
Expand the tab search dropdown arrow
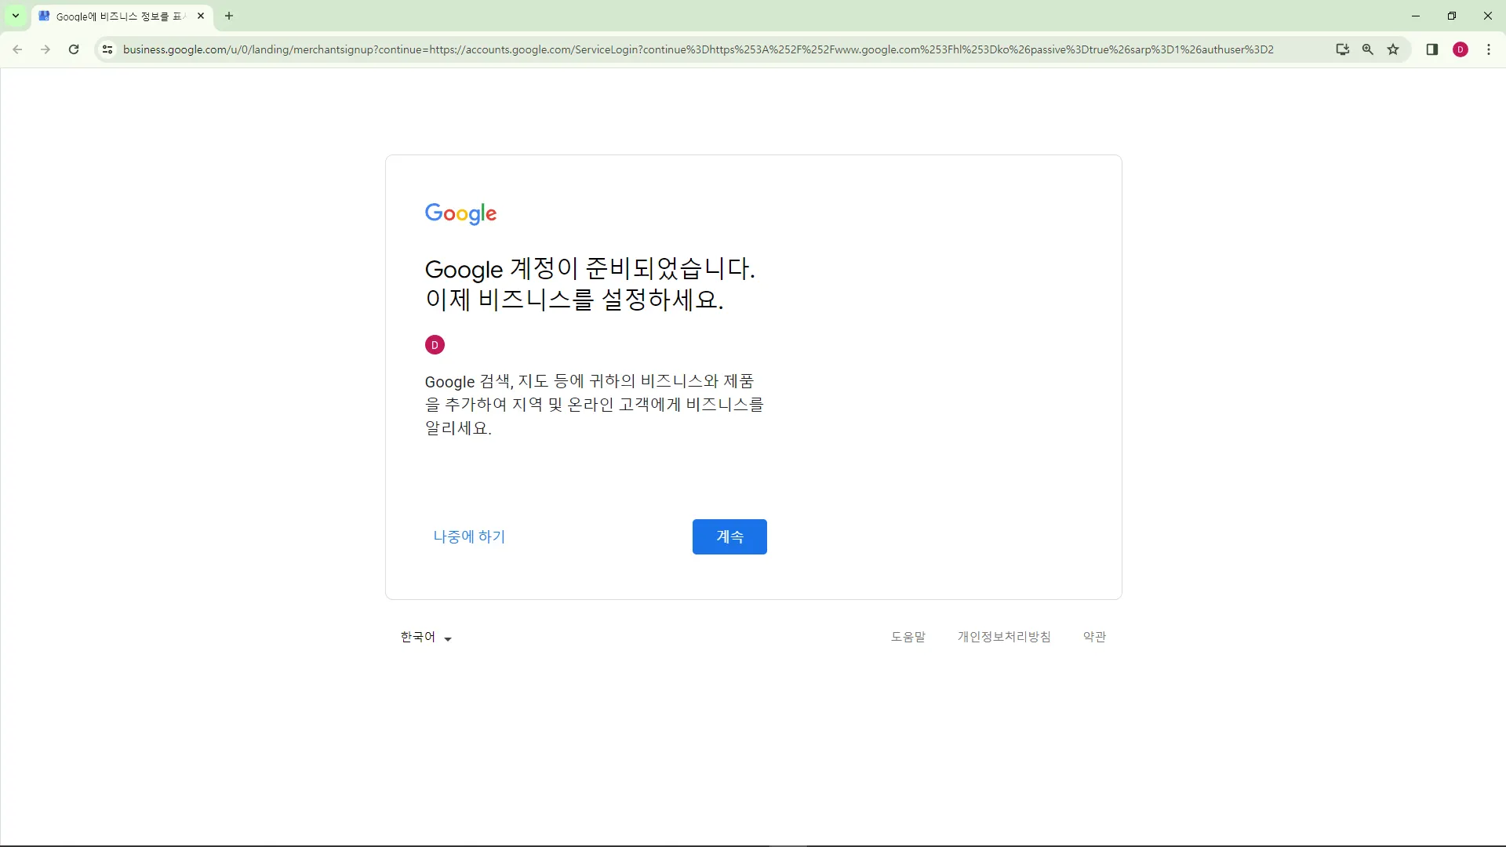tap(16, 16)
